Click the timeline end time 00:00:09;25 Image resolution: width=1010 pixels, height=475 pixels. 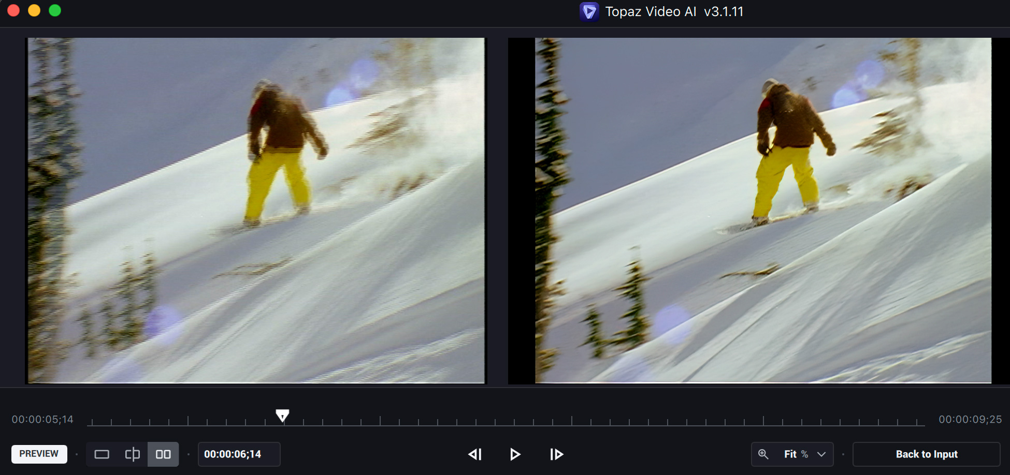pyautogui.click(x=970, y=419)
